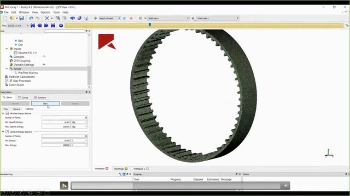Collapse Particles Energy Spectra section
Viewport: 350px width, 196px height.
[x=3, y=113]
